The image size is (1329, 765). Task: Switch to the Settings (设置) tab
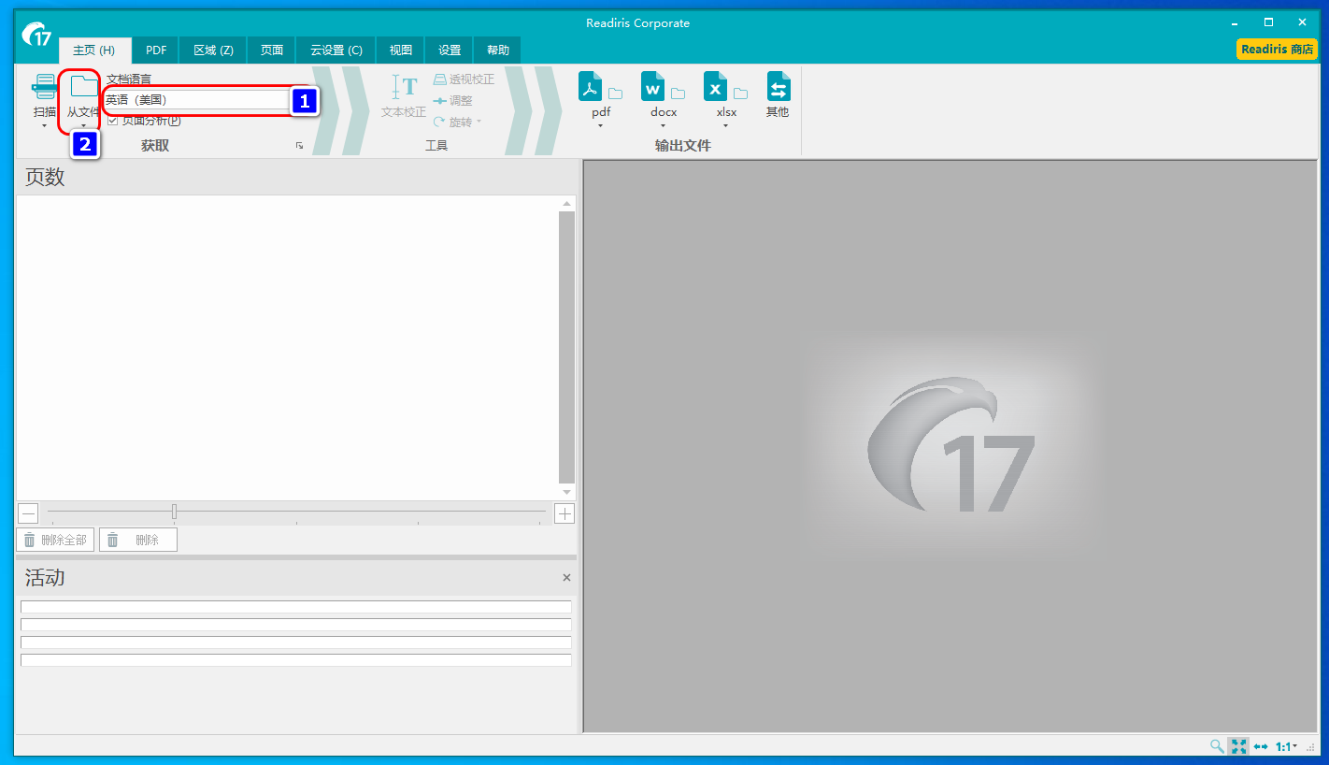click(x=450, y=51)
